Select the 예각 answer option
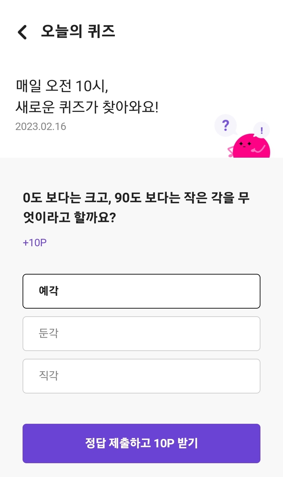 (141, 291)
